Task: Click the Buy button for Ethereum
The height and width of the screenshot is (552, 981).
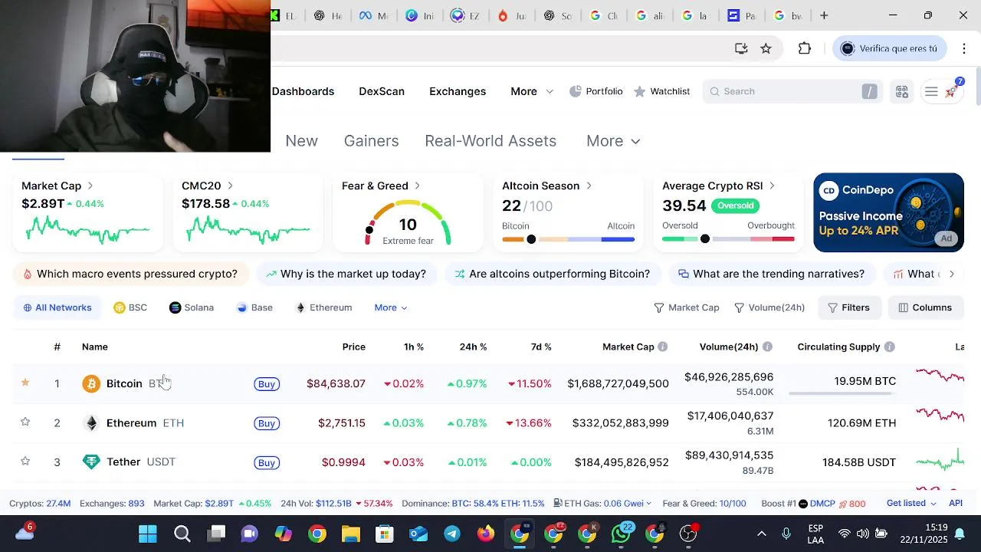Action: [267, 423]
